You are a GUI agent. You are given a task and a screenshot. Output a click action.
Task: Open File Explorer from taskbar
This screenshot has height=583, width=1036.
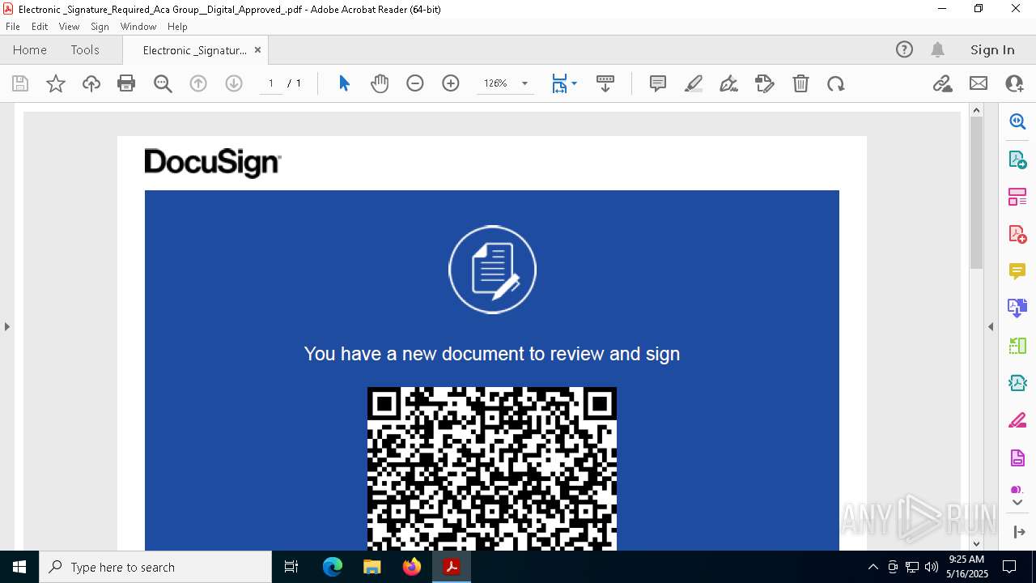pyautogui.click(x=372, y=567)
